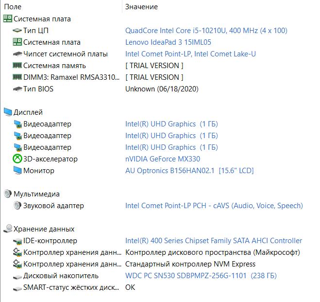Select the SMART-статус жёстких дисков row
The image size is (320, 302).
click(x=159, y=287)
